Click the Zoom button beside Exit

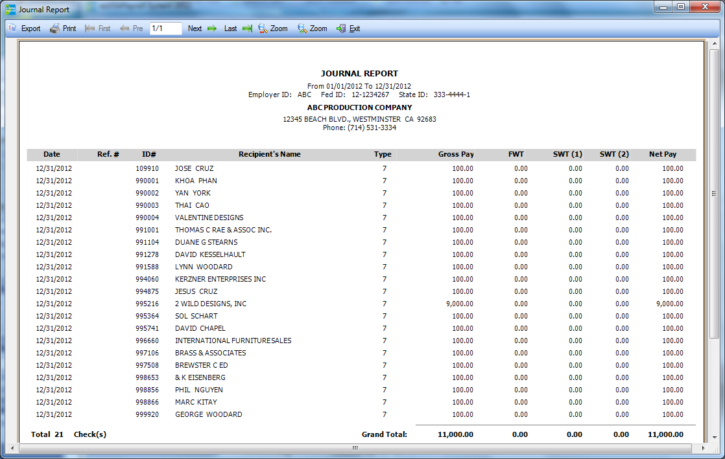pos(312,28)
